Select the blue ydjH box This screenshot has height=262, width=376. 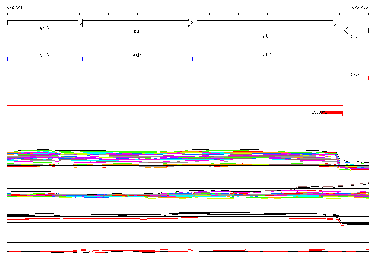coord(137,59)
